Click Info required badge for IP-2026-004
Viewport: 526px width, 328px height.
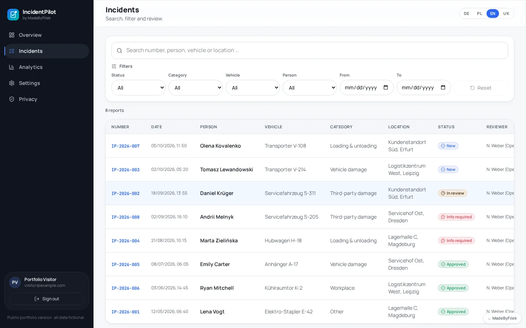456,241
